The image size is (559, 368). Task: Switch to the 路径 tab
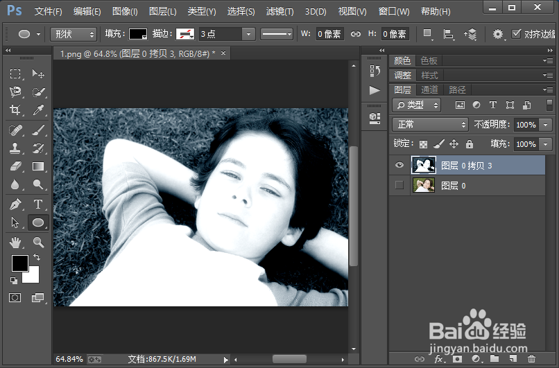coord(457,89)
